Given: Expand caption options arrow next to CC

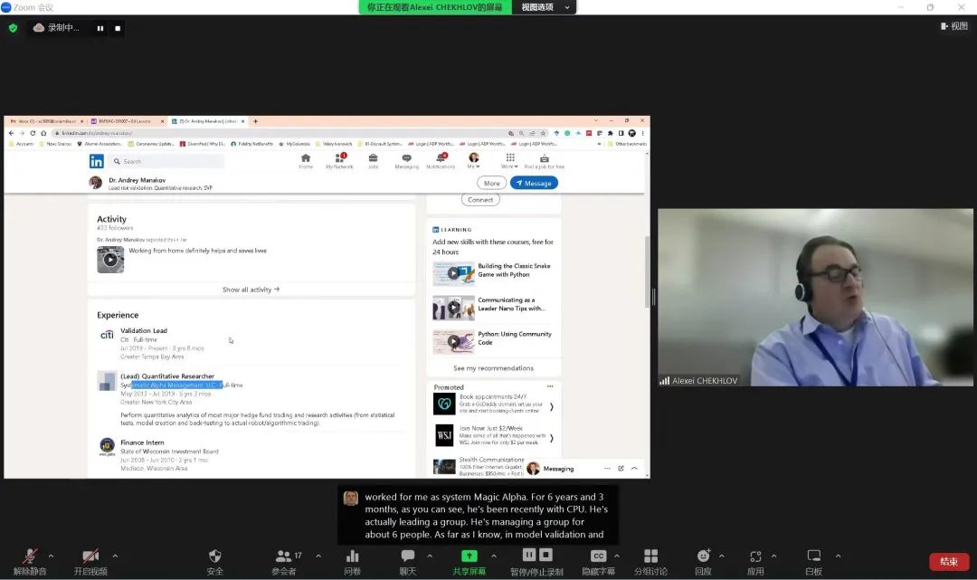Looking at the screenshot, I should 617,556.
